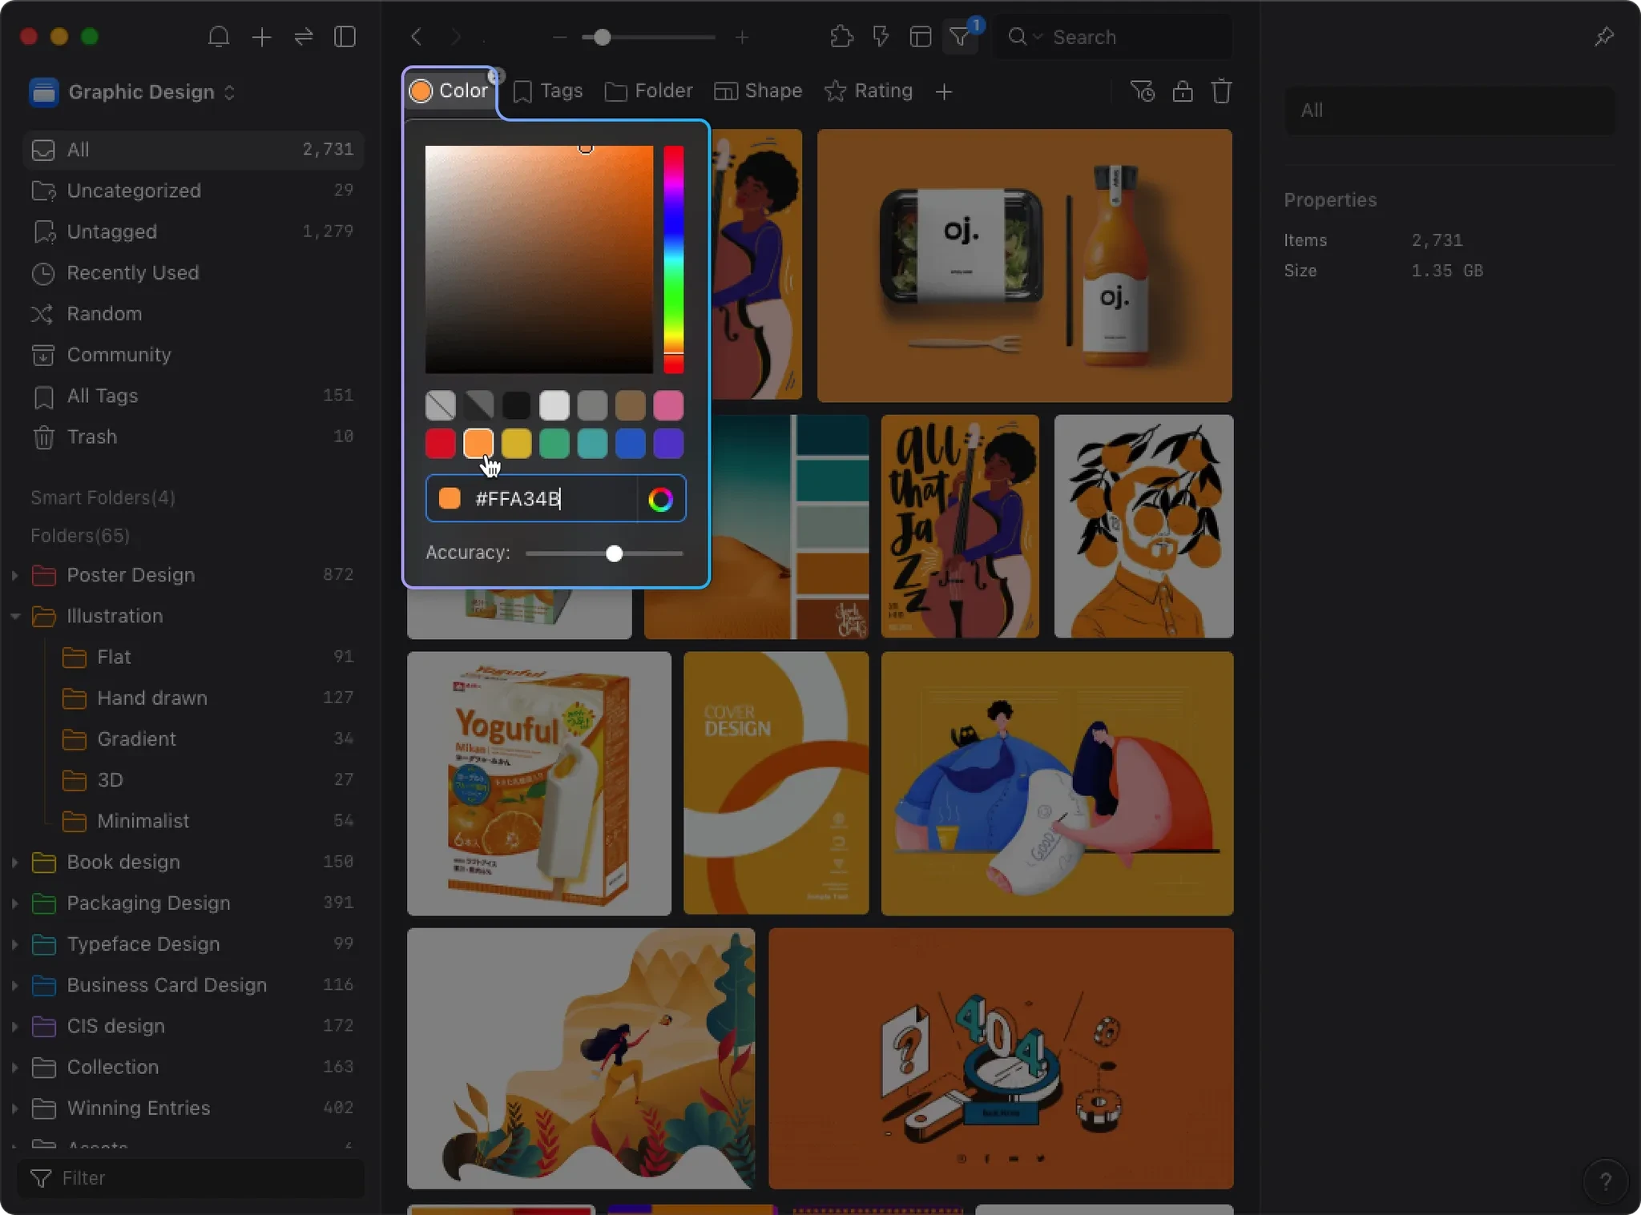Open the 404 illustration thumbnail
The width and height of the screenshot is (1641, 1215).
click(x=1001, y=1059)
